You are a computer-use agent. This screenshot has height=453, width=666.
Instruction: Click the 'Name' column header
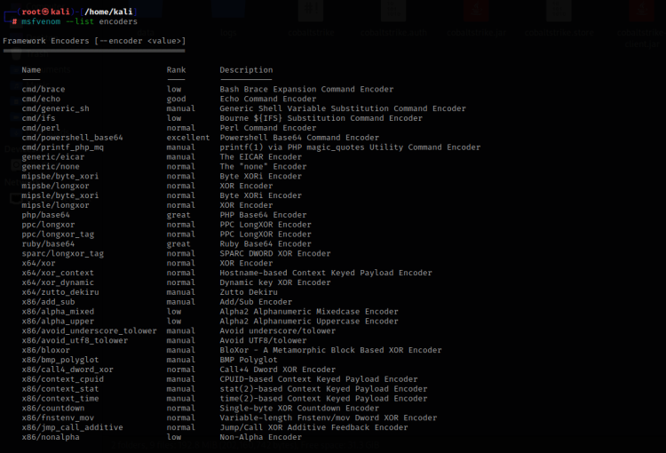[x=31, y=69]
